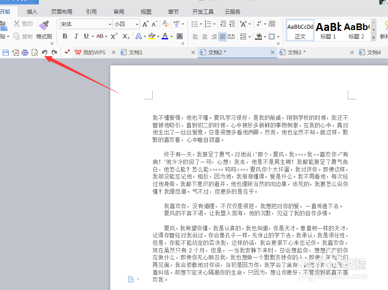The image size is (388, 290).
Task: Undo the last action
Action: click(45, 52)
